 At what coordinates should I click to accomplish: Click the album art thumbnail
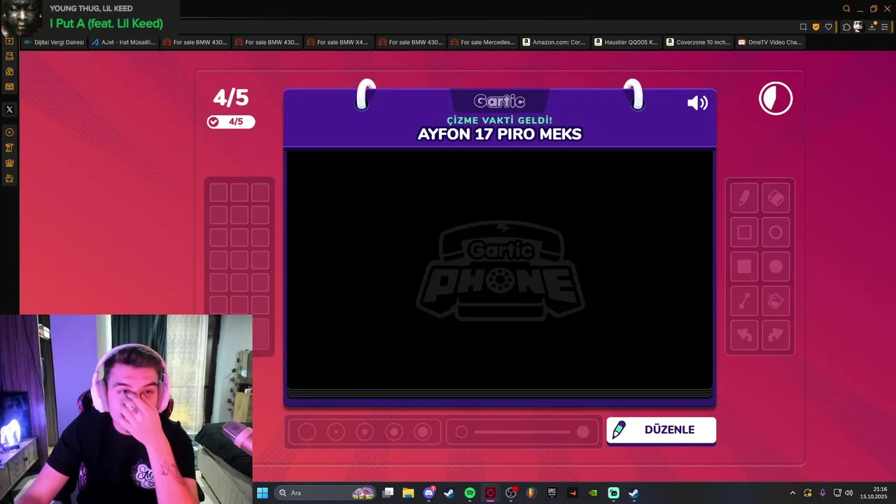pyautogui.click(x=21, y=17)
